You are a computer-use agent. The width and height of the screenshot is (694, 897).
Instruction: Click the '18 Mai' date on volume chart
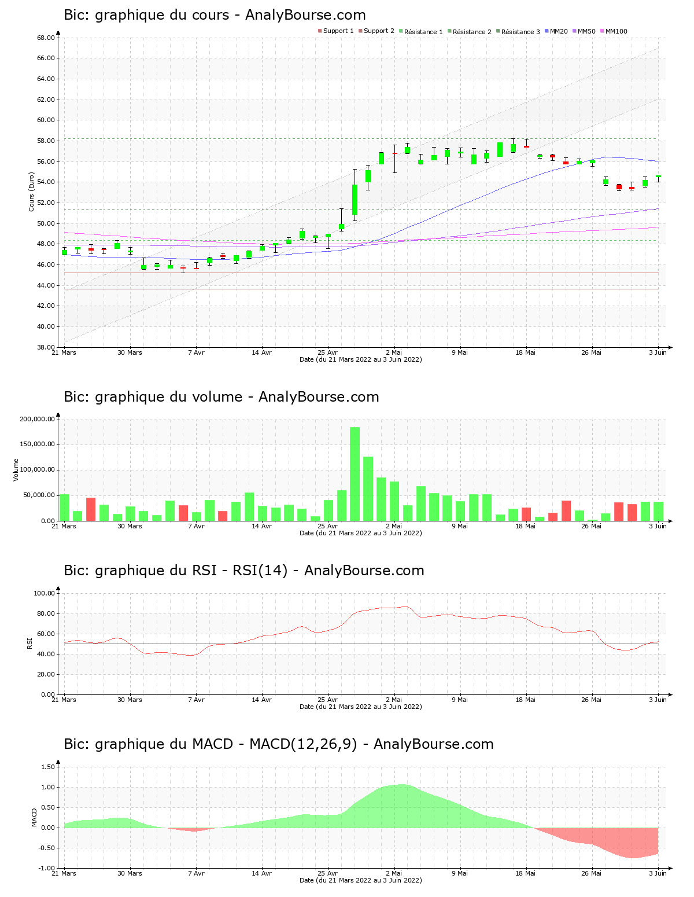coord(526,526)
